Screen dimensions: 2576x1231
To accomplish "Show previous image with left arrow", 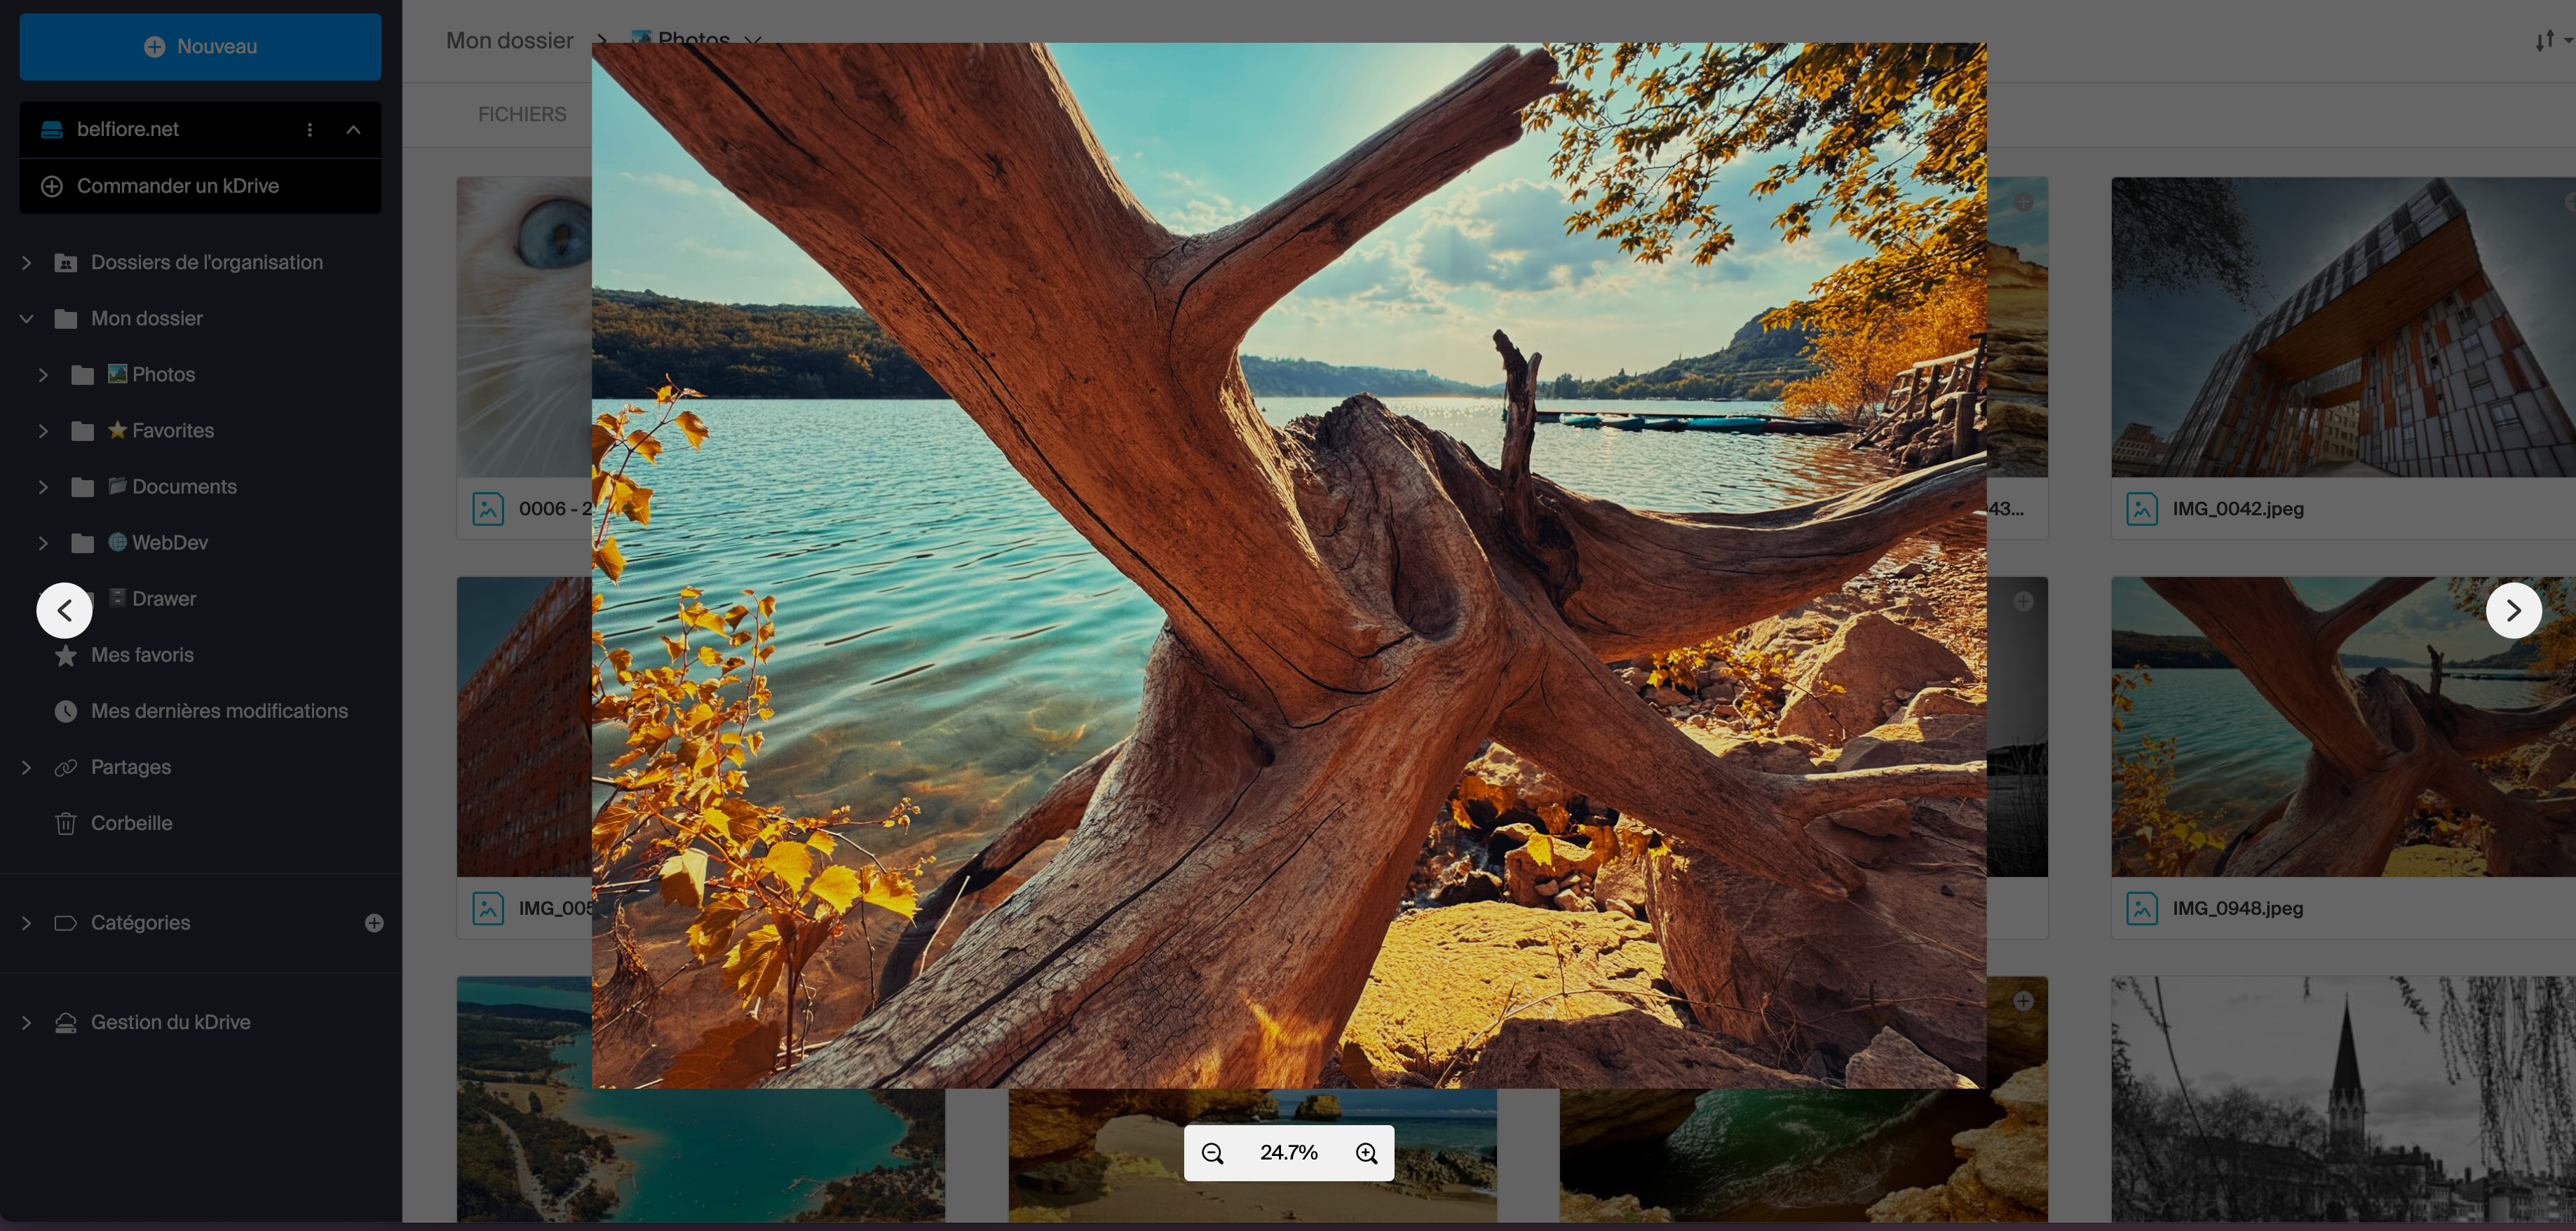I will (65, 610).
